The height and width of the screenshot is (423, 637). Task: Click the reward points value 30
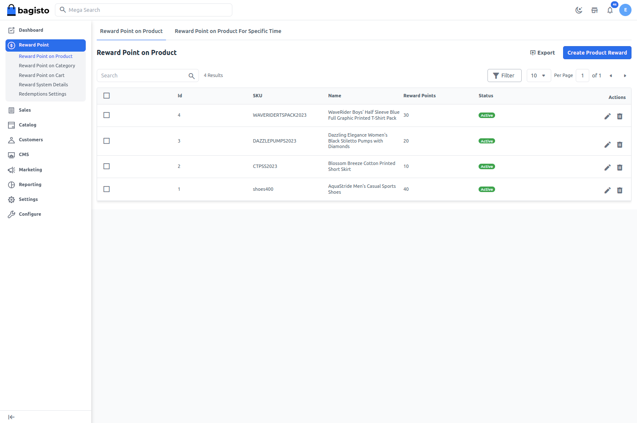tap(406, 115)
